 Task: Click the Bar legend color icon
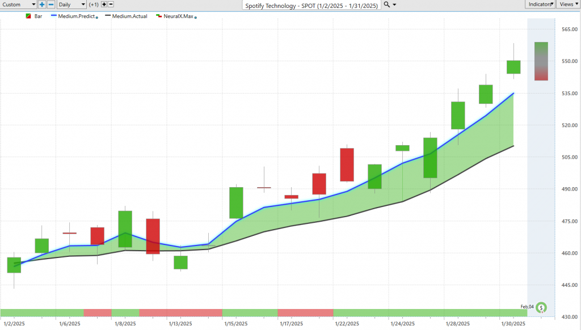tap(28, 16)
